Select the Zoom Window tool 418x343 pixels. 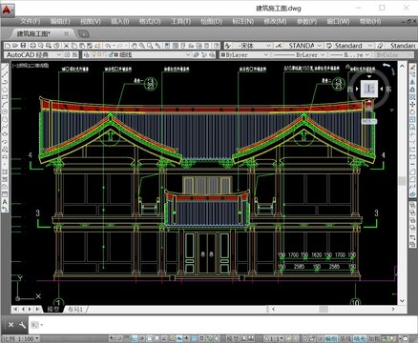pos(150,46)
